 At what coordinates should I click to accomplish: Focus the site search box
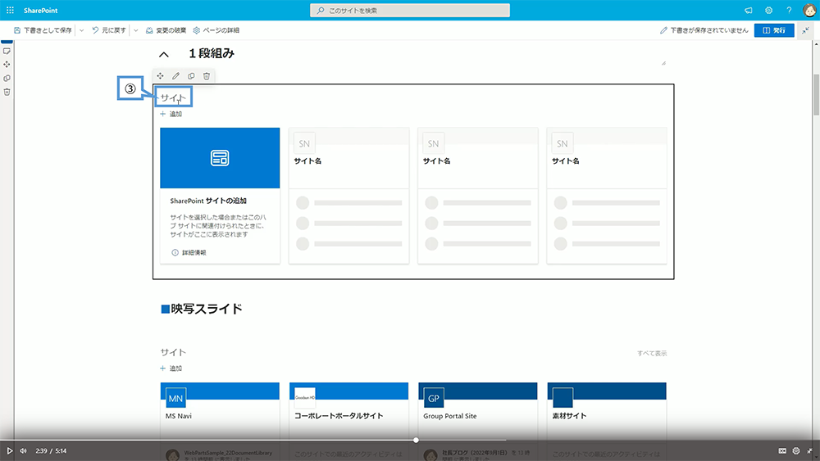click(410, 11)
